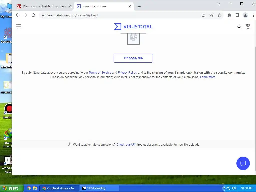Click the site lock icon
The width and height of the screenshot is (256, 192).
coord(43,15)
